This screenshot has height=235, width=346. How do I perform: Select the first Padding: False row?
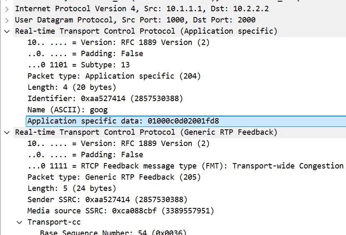pyautogui.click(x=85, y=54)
